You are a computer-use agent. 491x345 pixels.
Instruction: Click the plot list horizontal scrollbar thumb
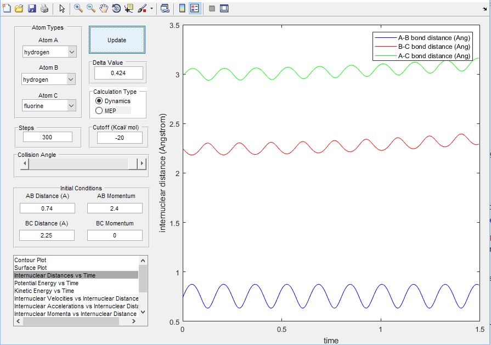(x=71, y=321)
